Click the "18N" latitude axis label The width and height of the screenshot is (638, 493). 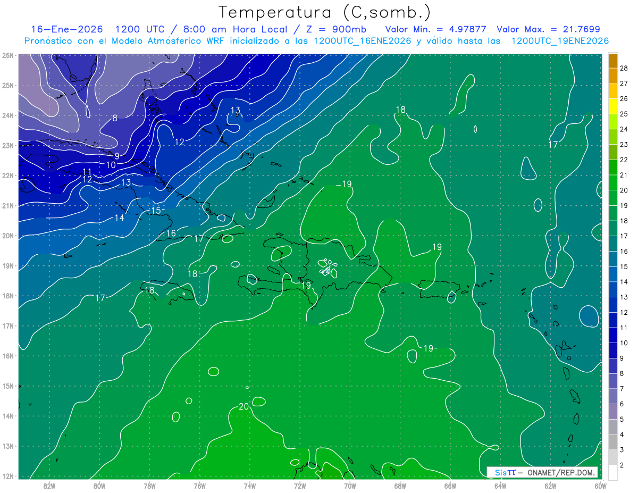[x=7, y=296]
